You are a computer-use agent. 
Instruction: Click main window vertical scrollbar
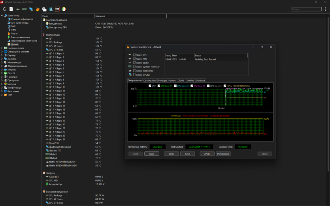click(x=328, y=95)
